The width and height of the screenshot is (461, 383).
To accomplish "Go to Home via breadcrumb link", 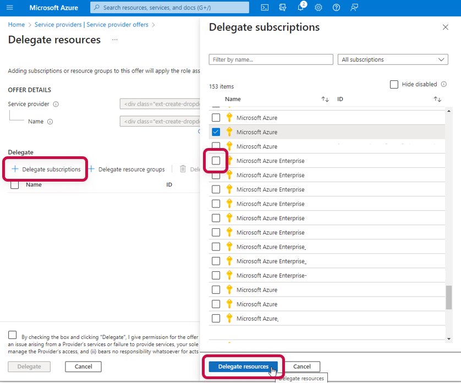I will coord(17,25).
